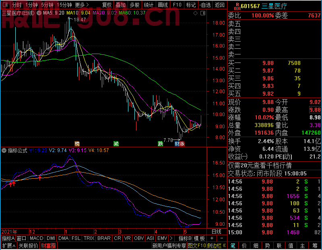Image resolution: width=322 pixels, height=250 pixels.
Task: Select the 值 value tab
Action: click(x=291, y=246)
